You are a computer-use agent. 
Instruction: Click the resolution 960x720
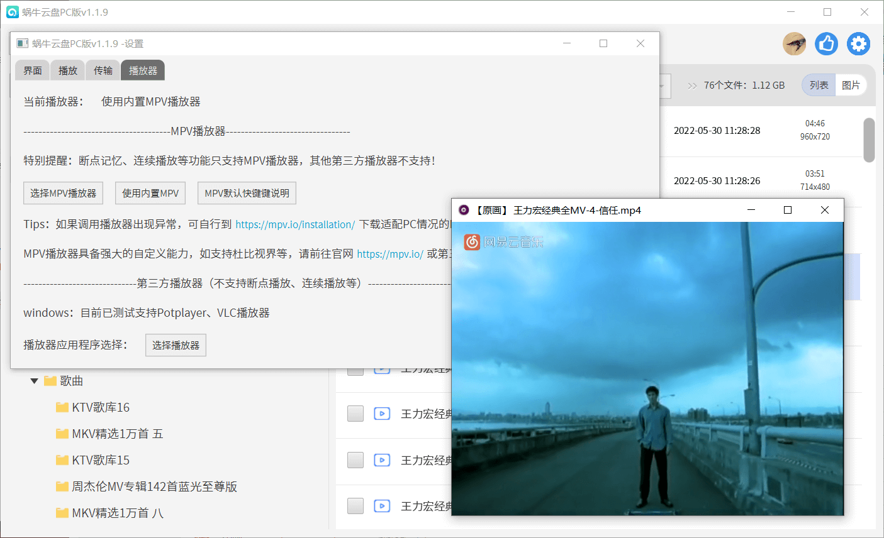(x=815, y=136)
